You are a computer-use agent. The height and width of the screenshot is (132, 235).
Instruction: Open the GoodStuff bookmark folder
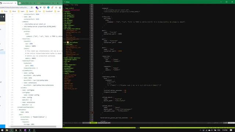(x=48, y=11)
